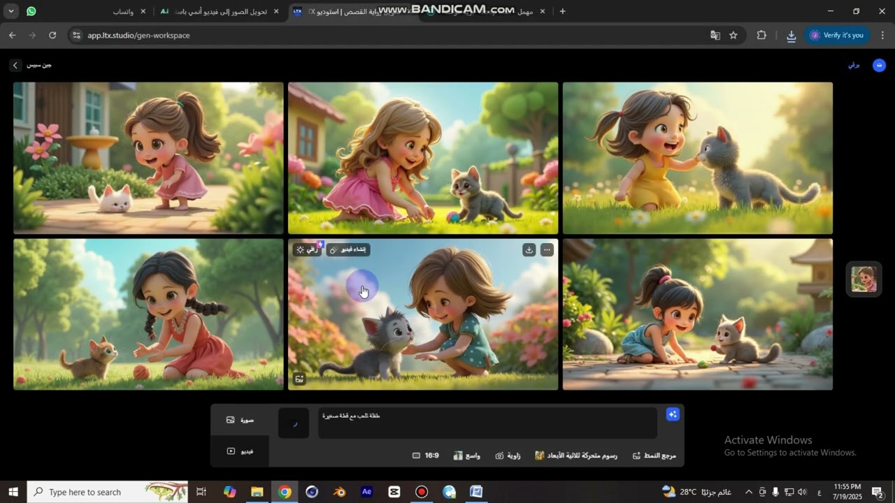The image size is (895, 503).
Task: Bookmark this page with the star icon
Action: [733, 35]
